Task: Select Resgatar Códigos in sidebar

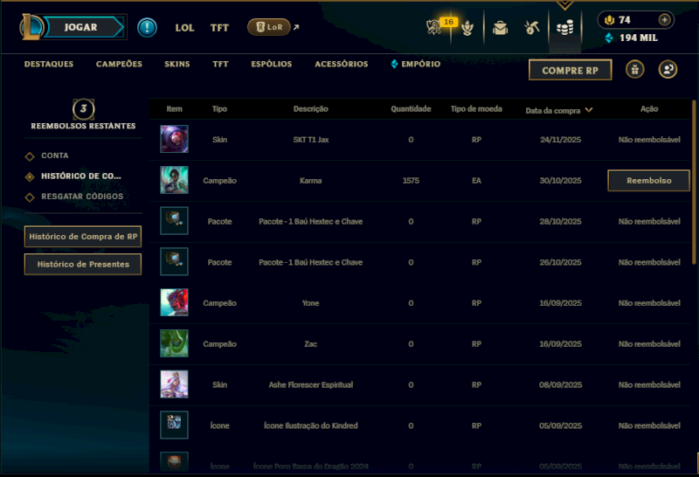Action: [x=82, y=197]
